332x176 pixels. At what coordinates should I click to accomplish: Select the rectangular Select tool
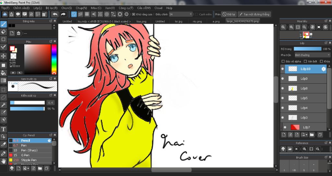pos(3,89)
